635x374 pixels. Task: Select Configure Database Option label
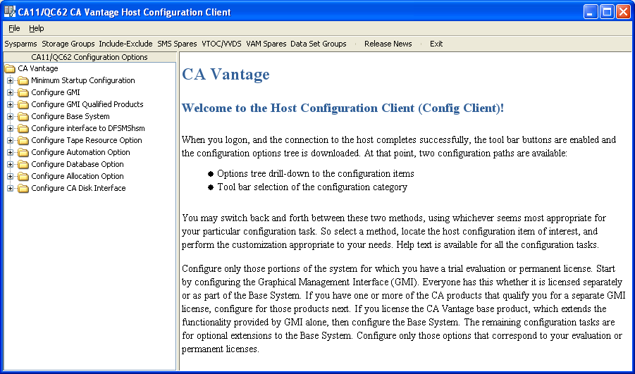tap(78, 164)
